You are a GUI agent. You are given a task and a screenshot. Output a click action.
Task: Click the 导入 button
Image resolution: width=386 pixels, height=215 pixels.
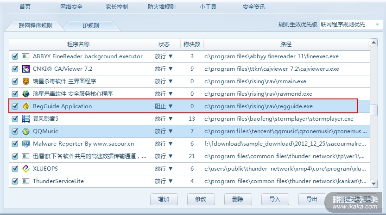(275, 199)
